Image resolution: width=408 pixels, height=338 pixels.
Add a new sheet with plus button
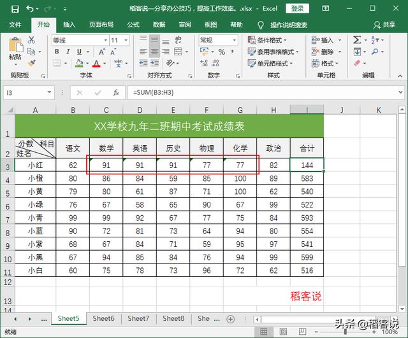231,319
